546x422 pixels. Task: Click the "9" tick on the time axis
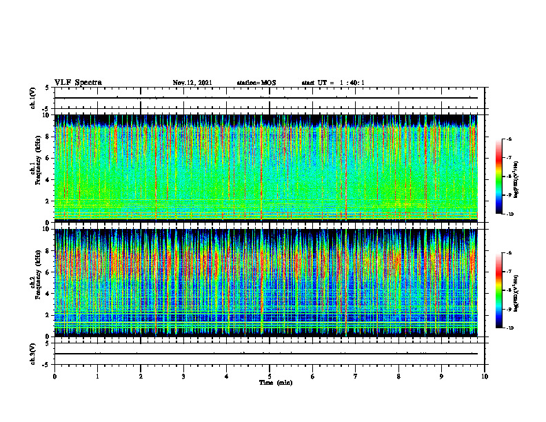441,376
